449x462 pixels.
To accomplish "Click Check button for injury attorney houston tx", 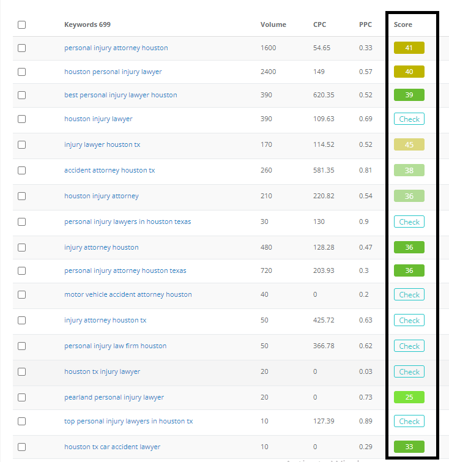I will click(x=409, y=320).
